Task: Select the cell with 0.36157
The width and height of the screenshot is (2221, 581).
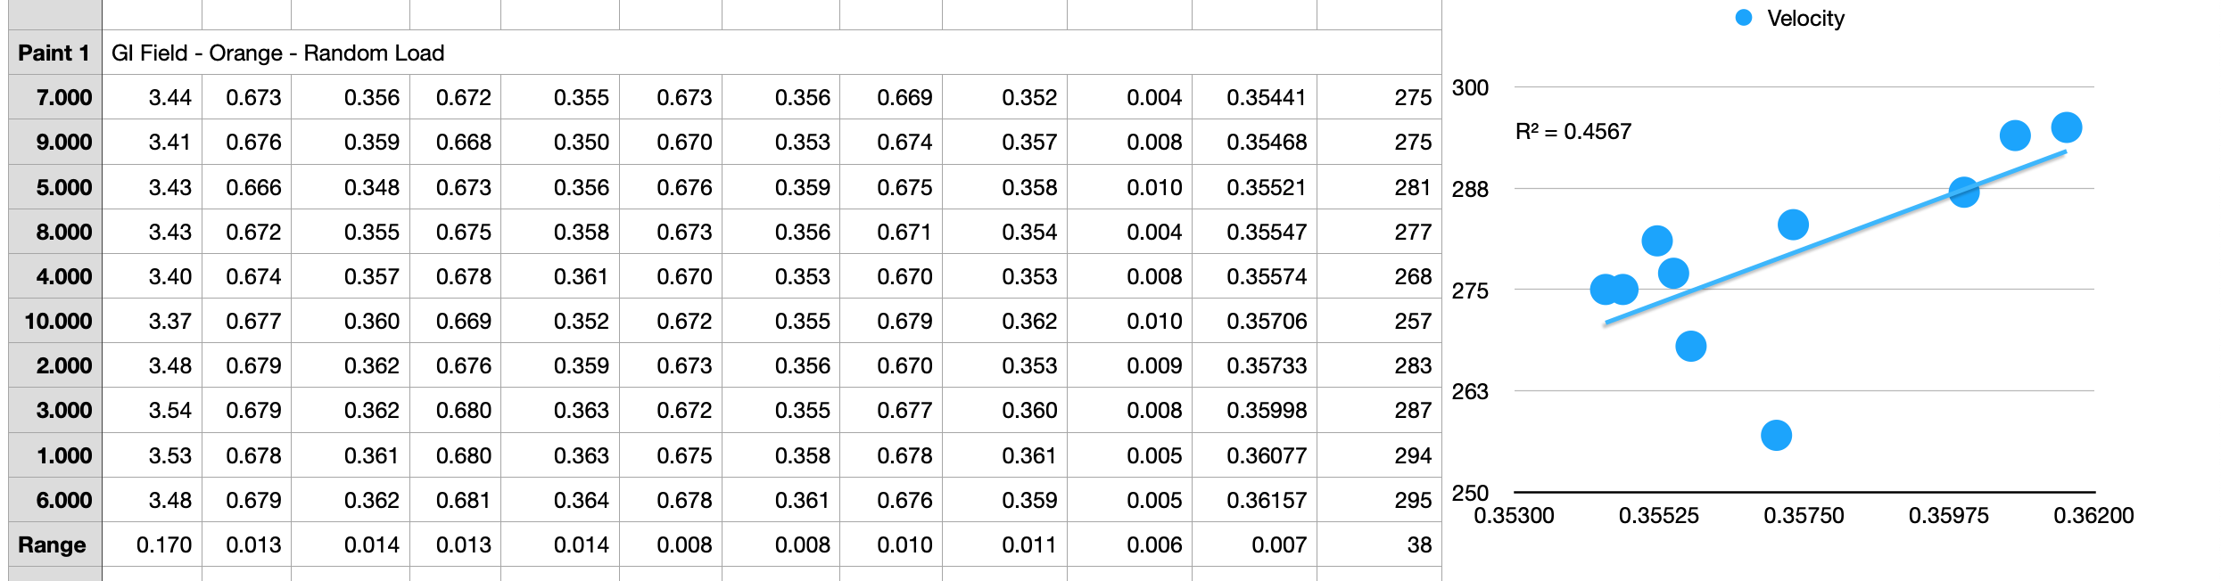Action: [x=1254, y=500]
